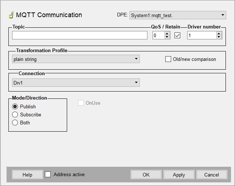Increase the QoS value with up arrow

point(167,34)
